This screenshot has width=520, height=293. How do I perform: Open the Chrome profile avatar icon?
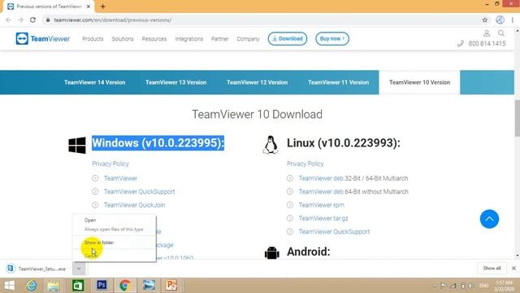[500, 20]
